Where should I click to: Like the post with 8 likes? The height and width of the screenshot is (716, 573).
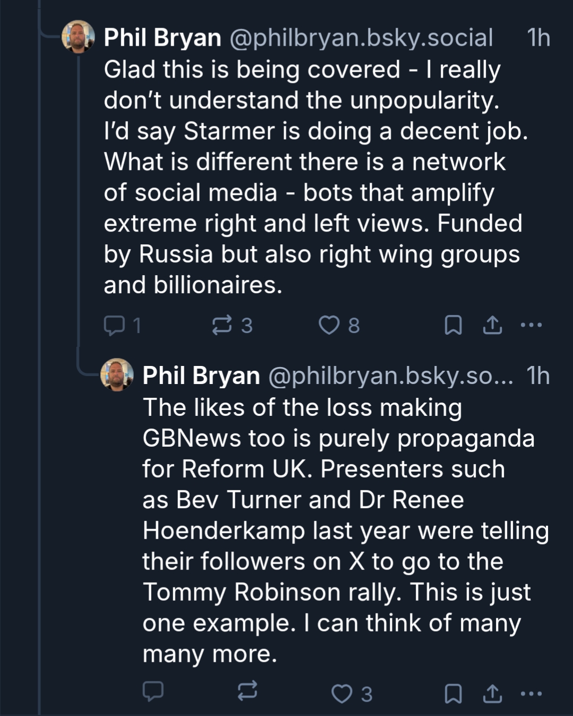tap(329, 325)
